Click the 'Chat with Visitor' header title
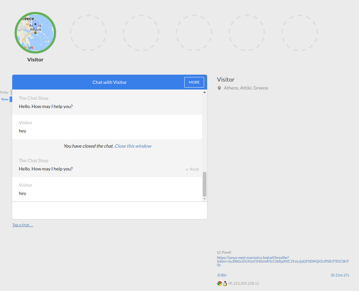The image size is (359, 291). click(x=109, y=83)
